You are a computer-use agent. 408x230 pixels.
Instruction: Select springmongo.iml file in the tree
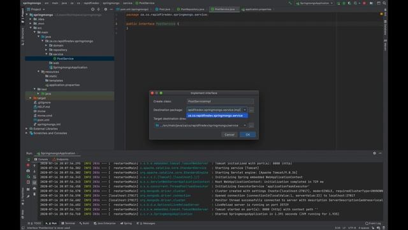click(x=47, y=125)
